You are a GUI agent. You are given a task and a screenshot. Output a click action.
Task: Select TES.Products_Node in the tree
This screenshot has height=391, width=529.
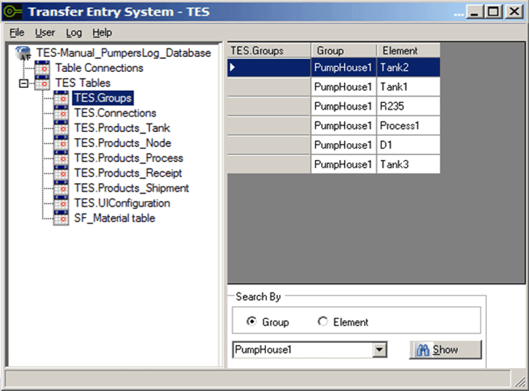coord(123,143)
